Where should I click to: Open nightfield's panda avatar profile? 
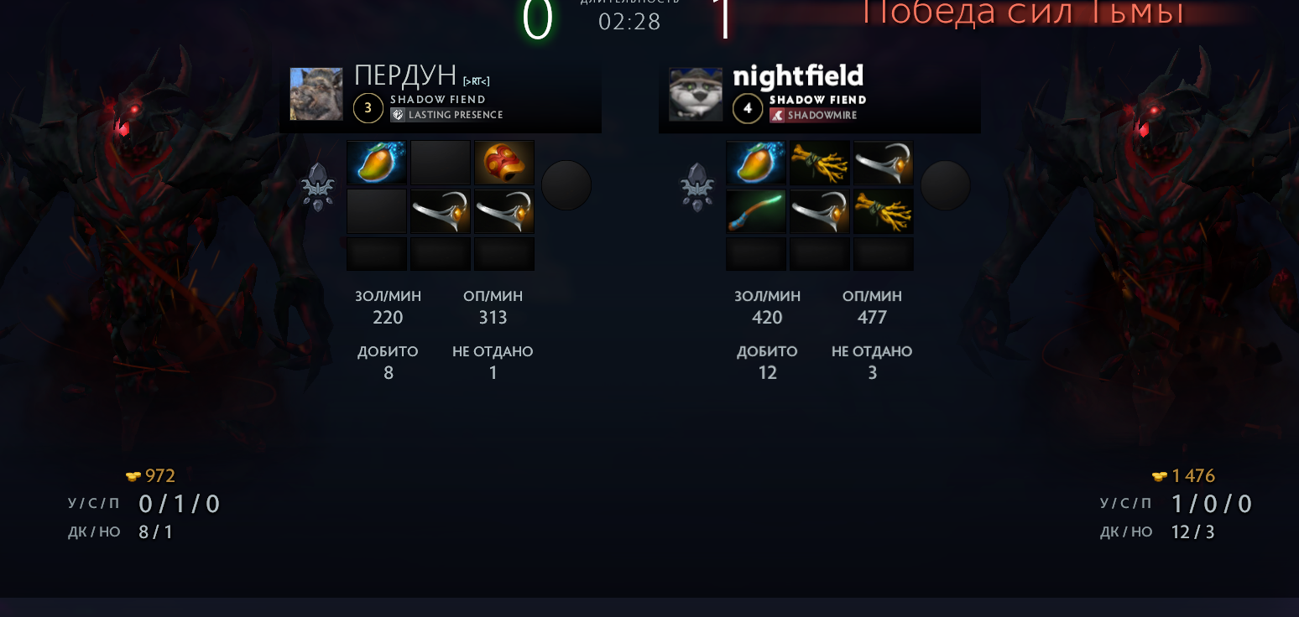coord(696,94)
